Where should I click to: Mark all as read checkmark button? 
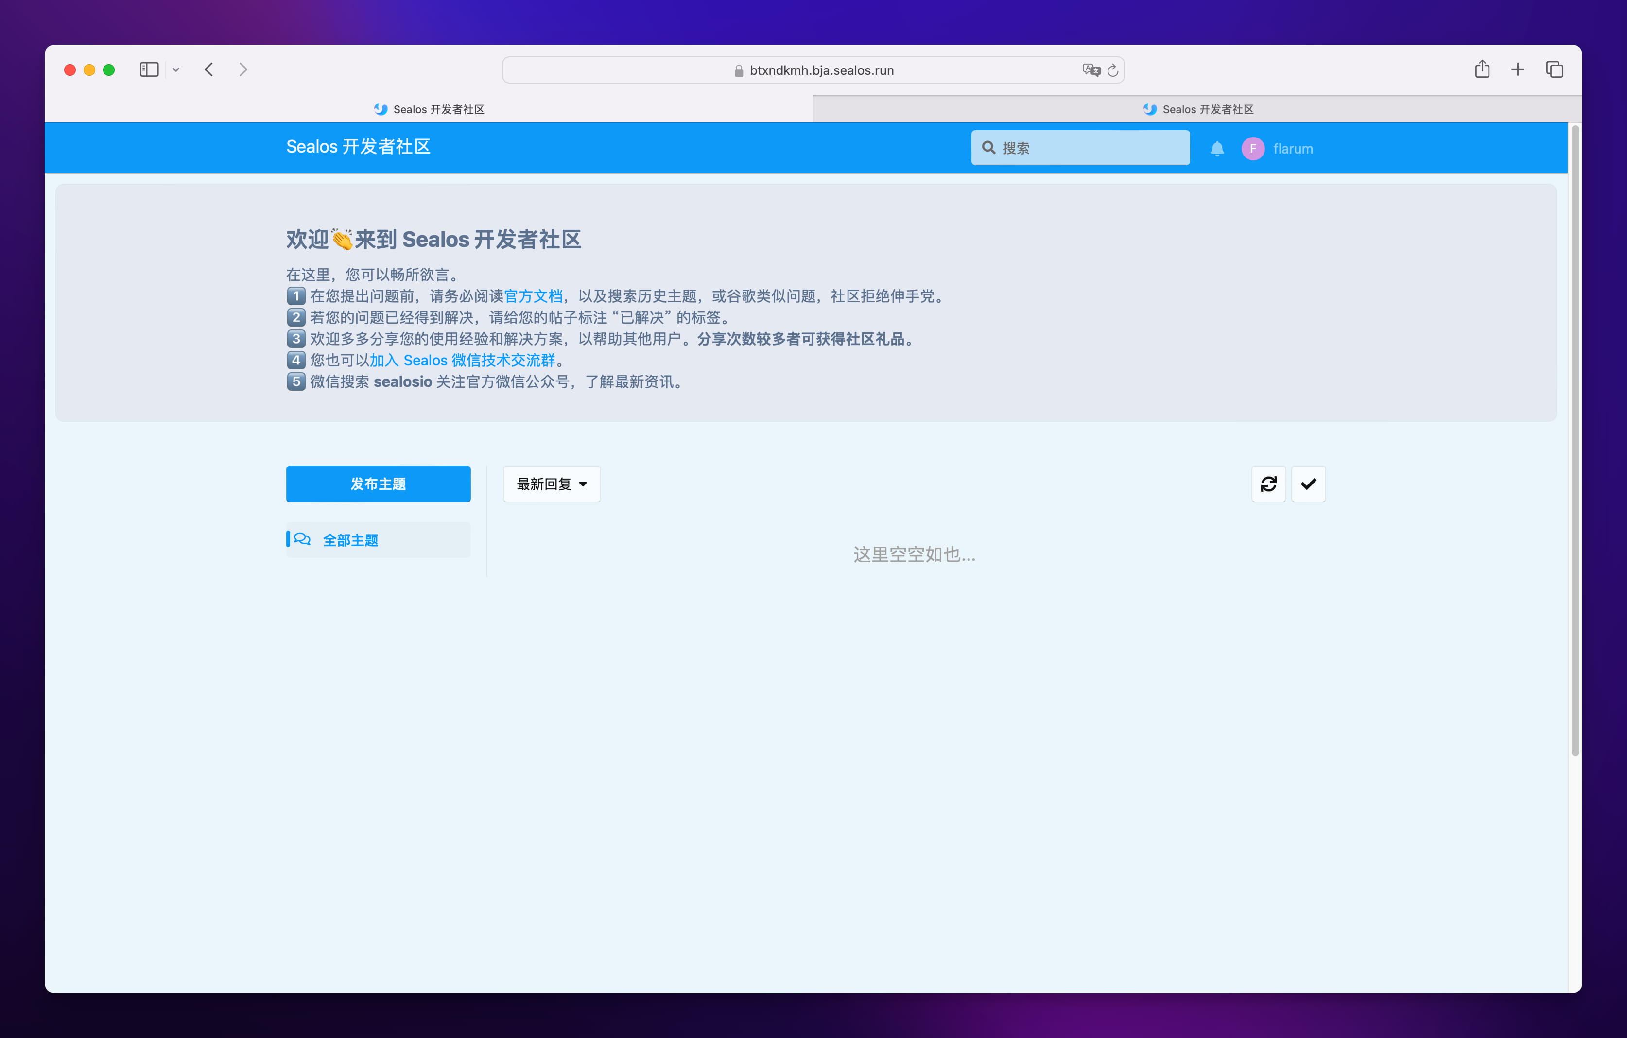[x=1308, y=484]
